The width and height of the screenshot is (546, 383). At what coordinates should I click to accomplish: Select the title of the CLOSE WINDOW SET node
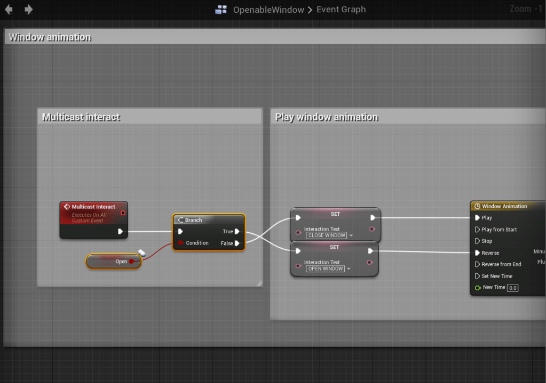(x=335, y=214)
